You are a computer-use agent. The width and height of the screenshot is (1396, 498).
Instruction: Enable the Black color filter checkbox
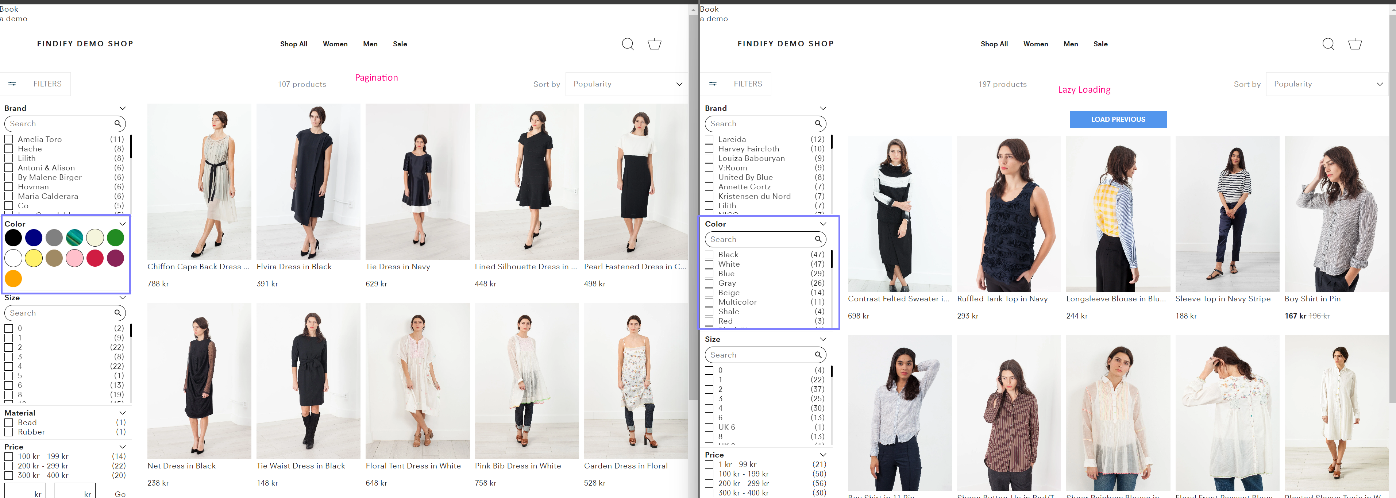[709, 255]
